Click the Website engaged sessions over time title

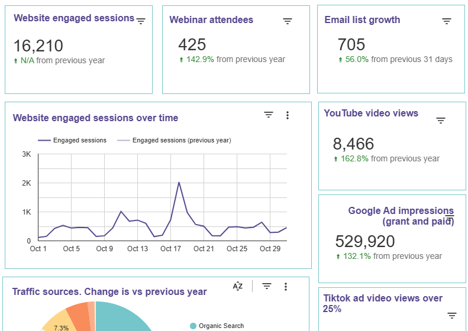click(x=95, y=118)
